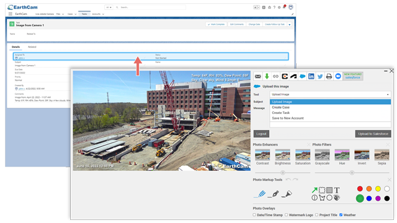
Task: Open the Tool dropdown showing Upload Image
Action: click(x=330, y=94)
